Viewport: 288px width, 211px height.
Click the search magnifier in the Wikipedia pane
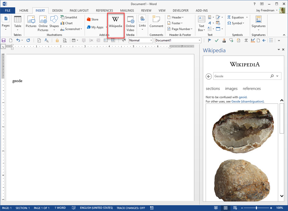click(272, 76)
